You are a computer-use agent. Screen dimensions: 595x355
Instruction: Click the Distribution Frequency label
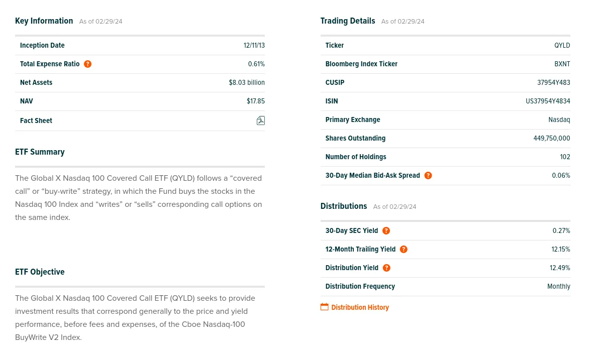pos(360,287)
